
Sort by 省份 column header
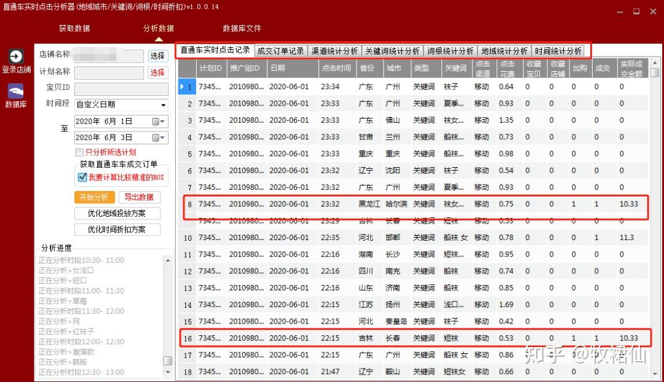[368, 68]
